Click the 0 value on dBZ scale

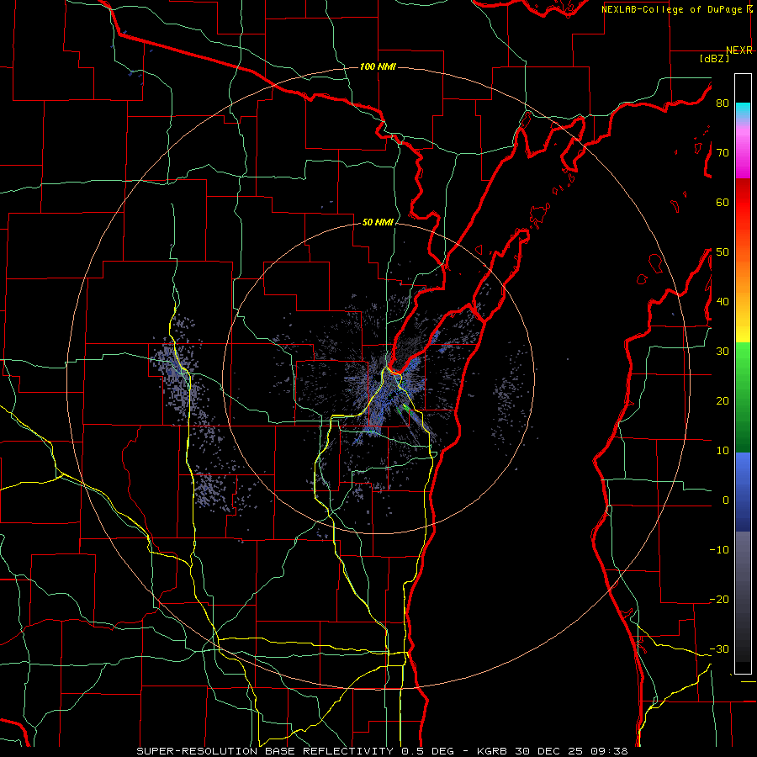tap(726, 500)
